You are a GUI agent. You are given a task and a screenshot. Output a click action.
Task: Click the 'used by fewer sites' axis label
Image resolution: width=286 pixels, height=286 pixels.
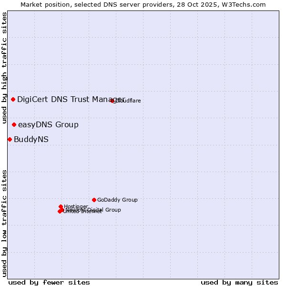click(x=49, y=282)
